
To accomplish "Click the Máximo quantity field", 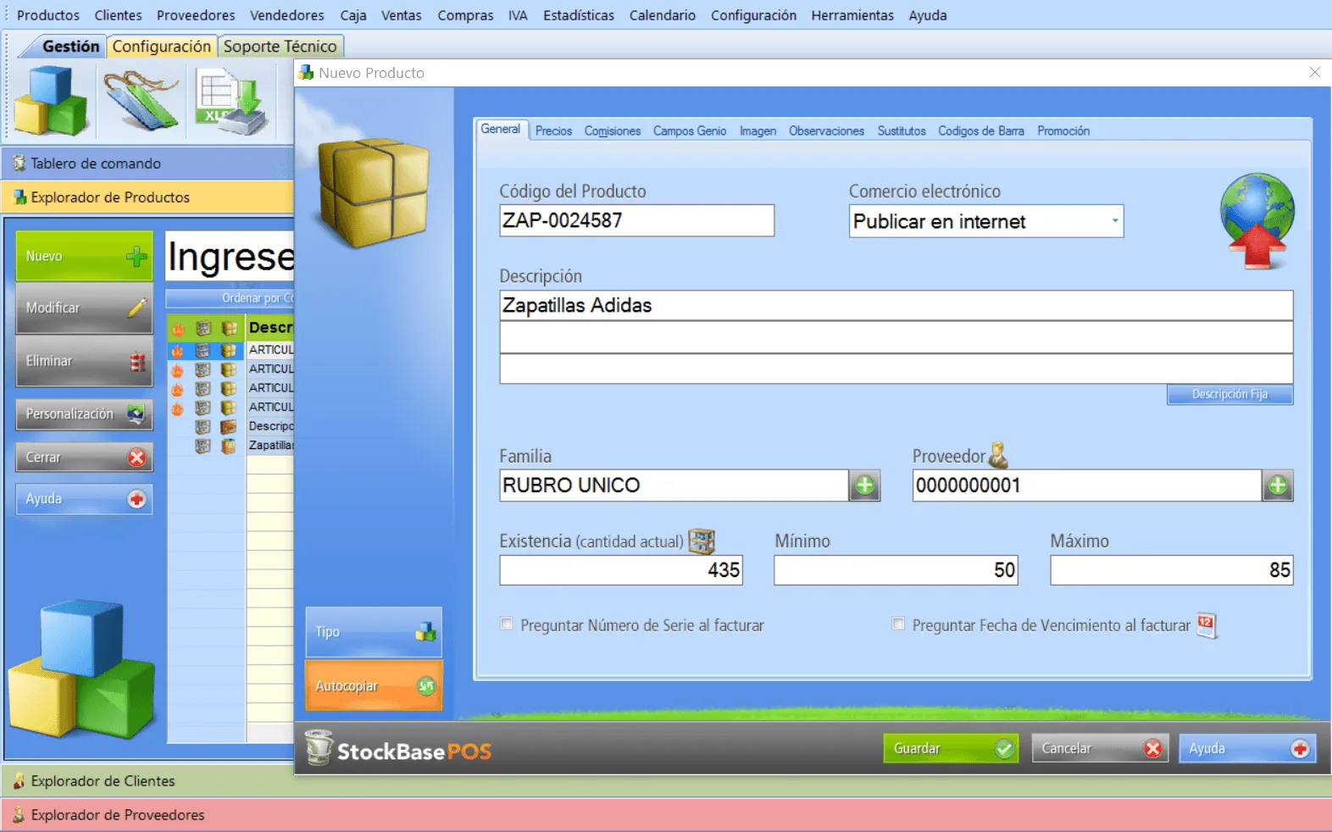I will [1172, 570].
